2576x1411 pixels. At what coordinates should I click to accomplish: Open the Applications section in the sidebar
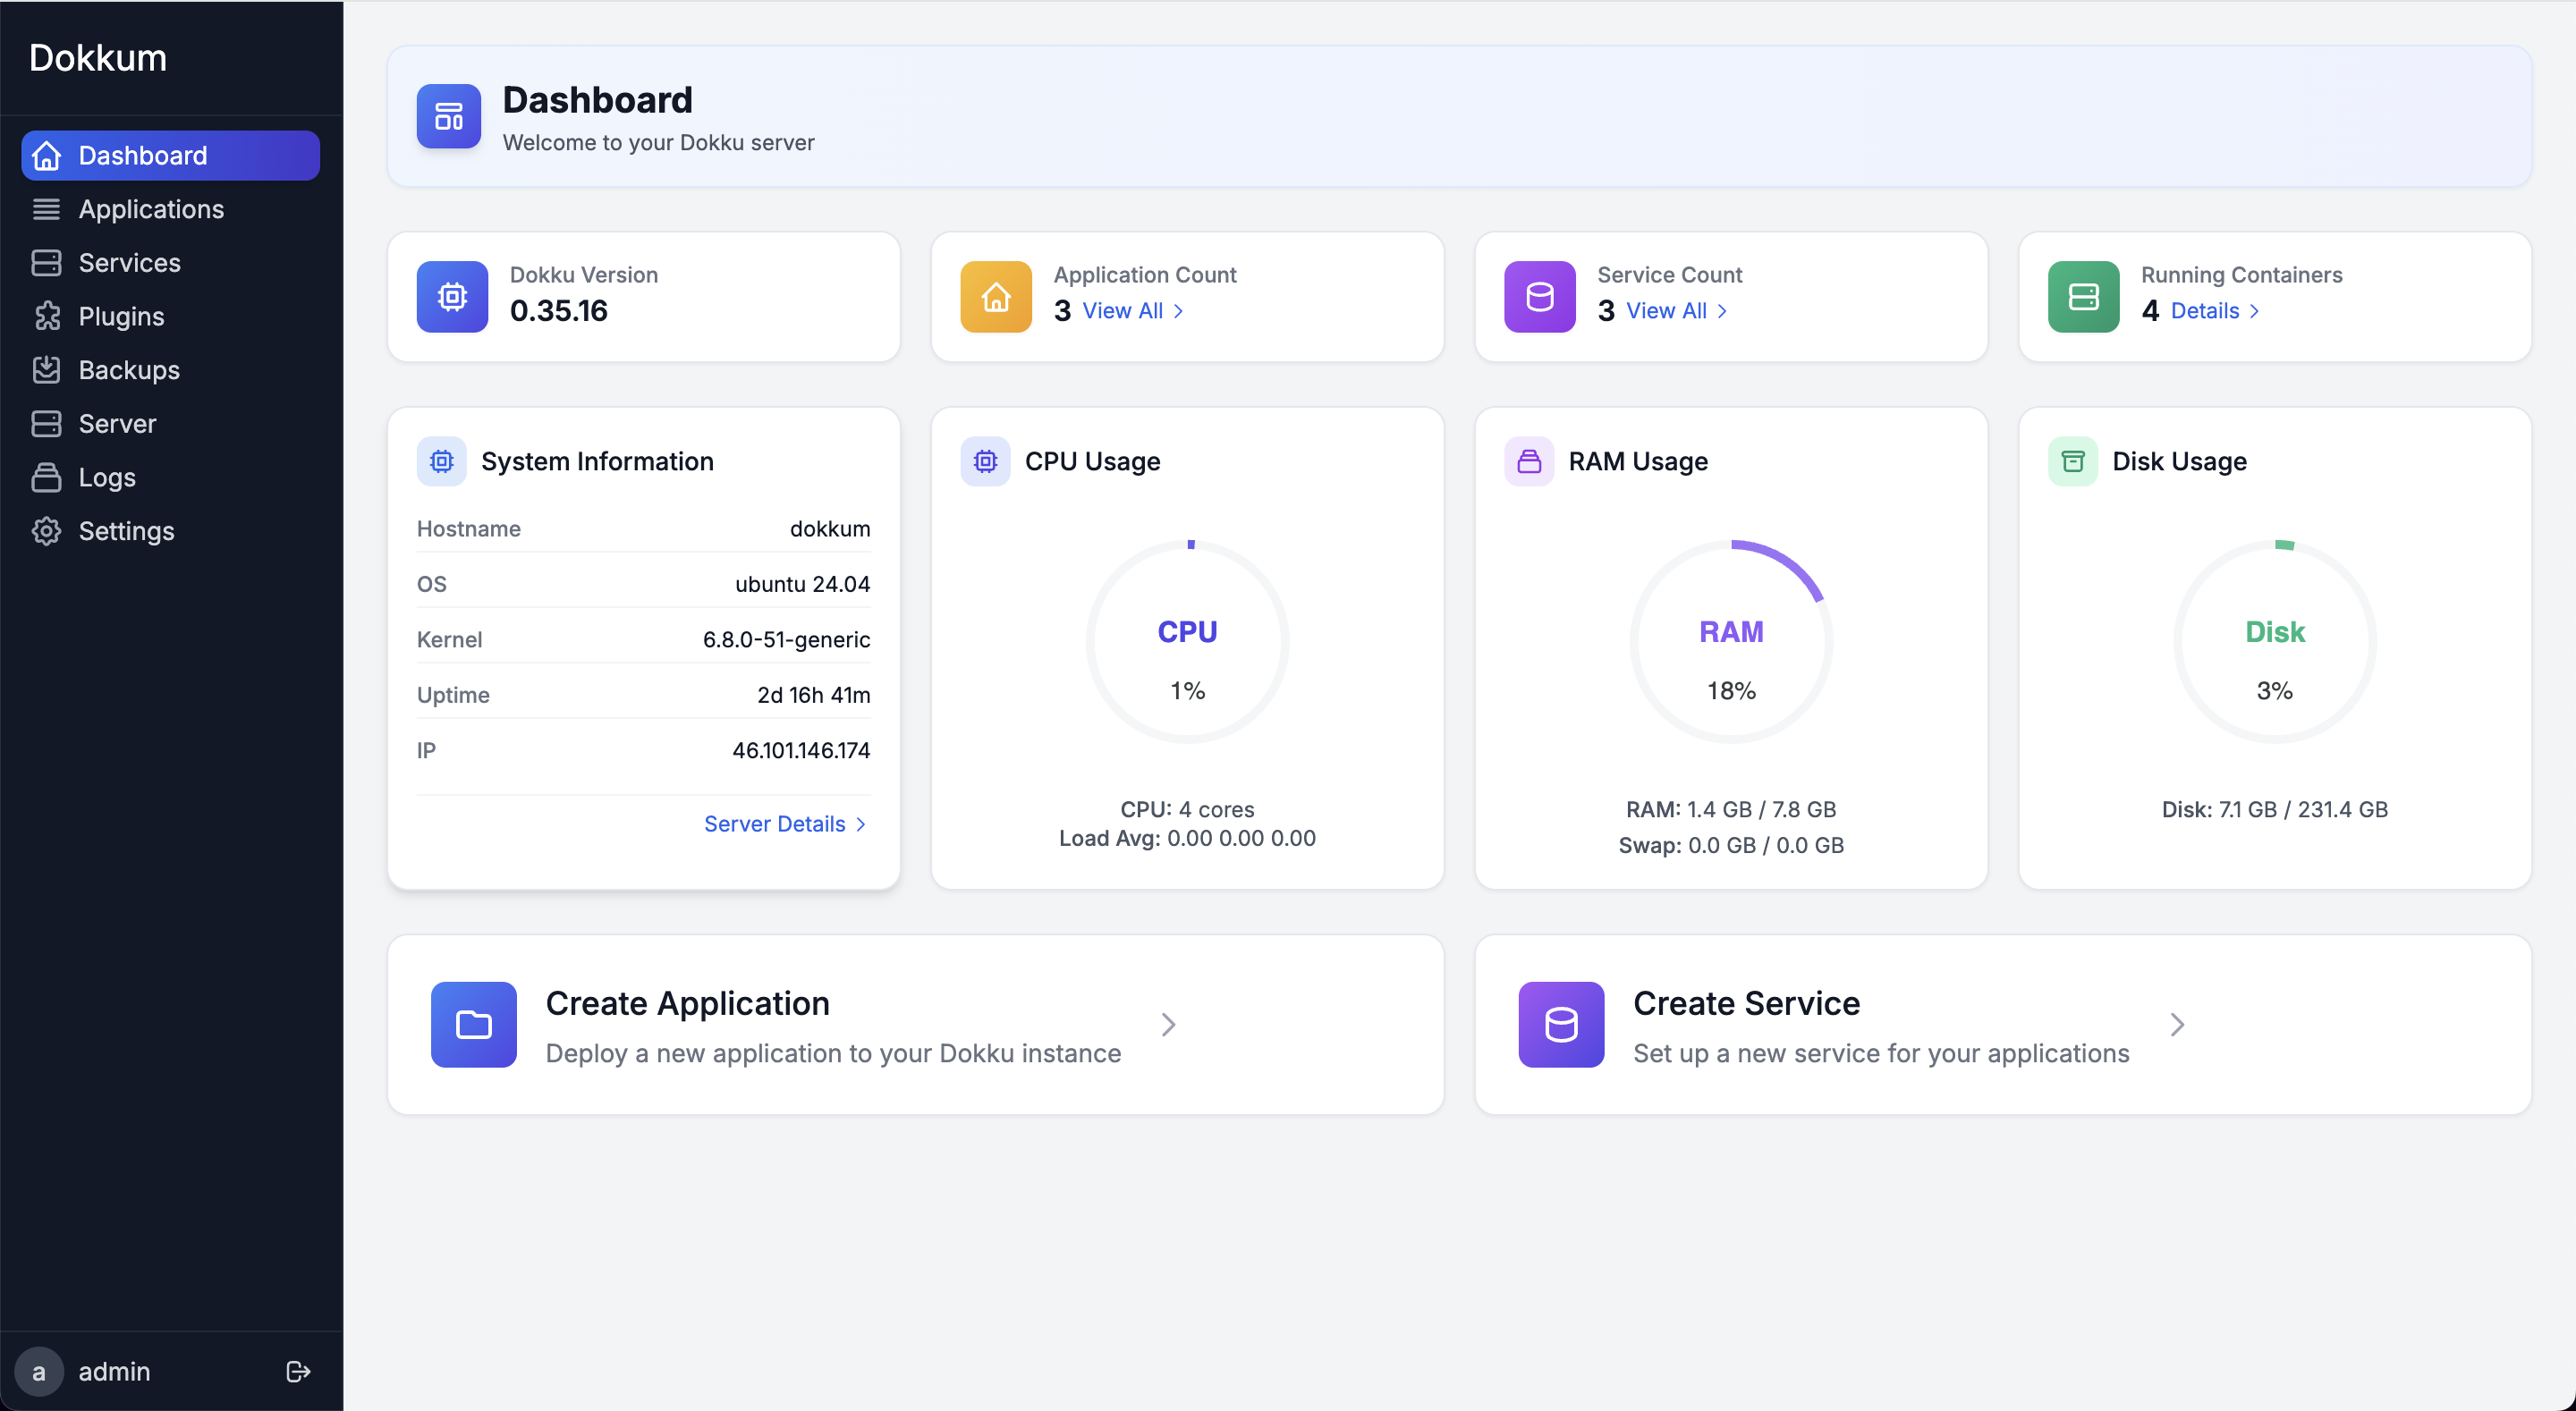click(x=150, y=209)
